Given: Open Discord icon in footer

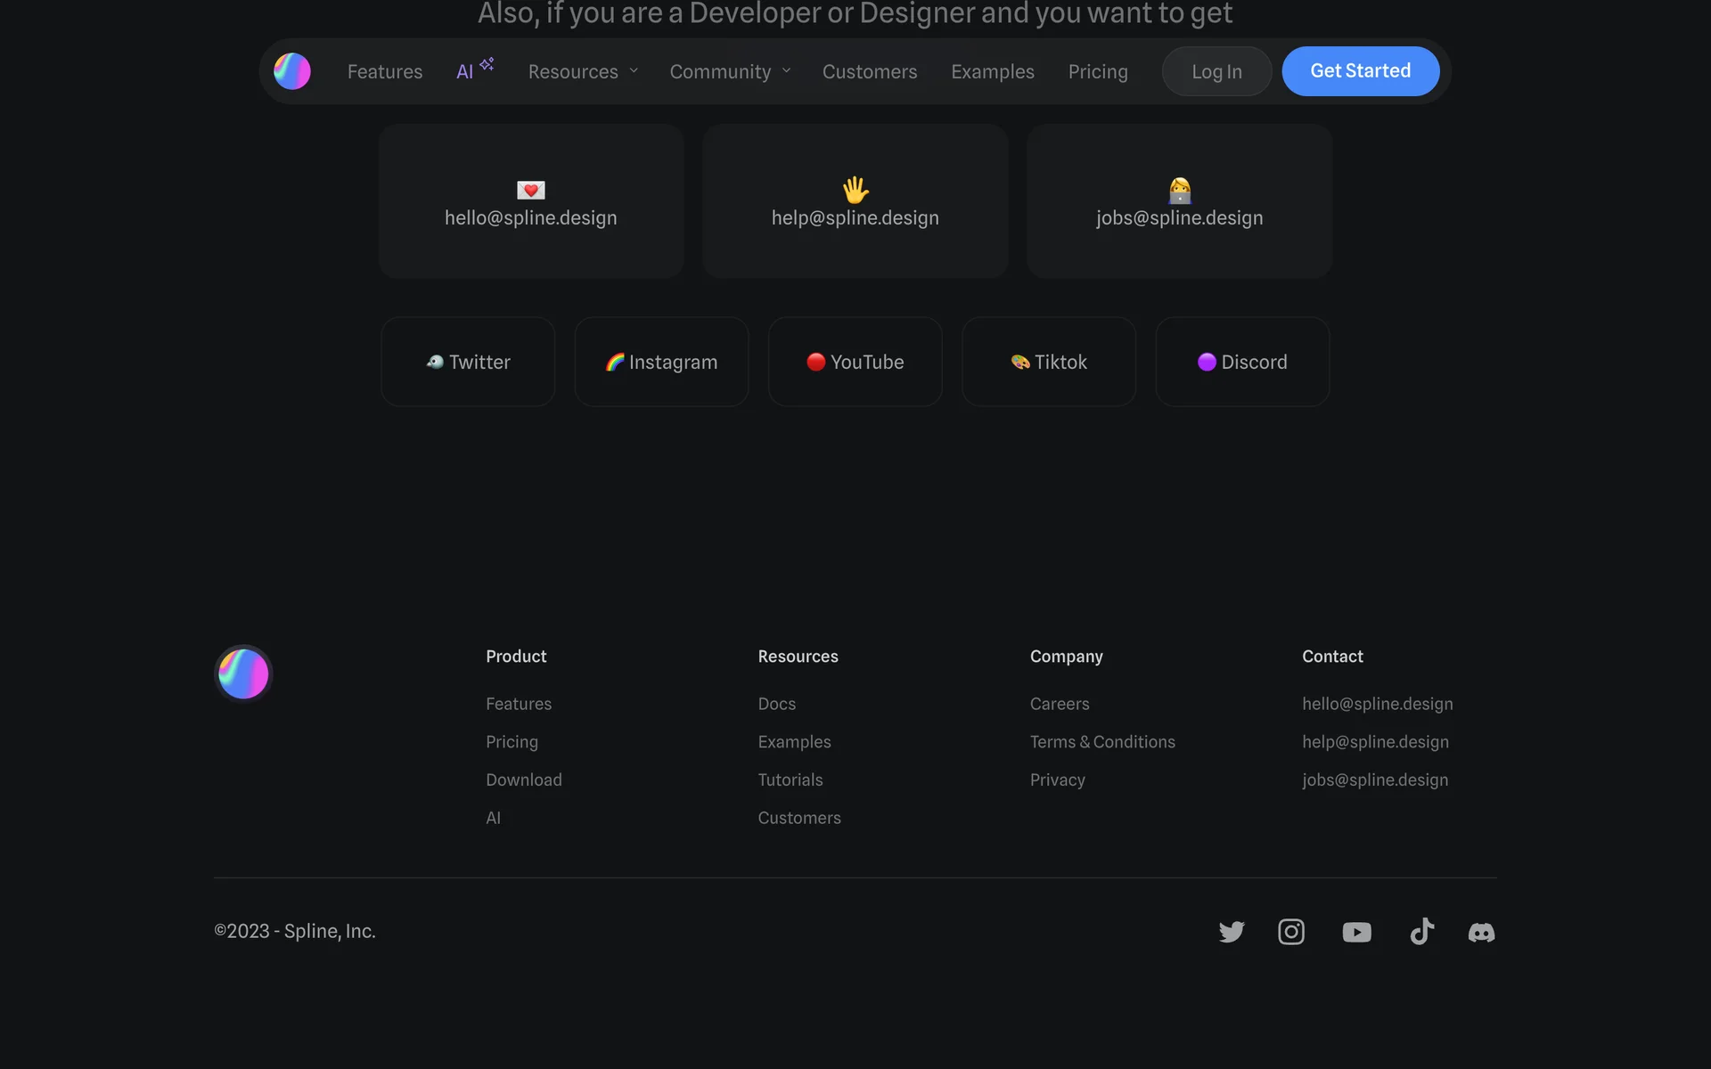Looking at the screenshot, I should click(1481, 932).
